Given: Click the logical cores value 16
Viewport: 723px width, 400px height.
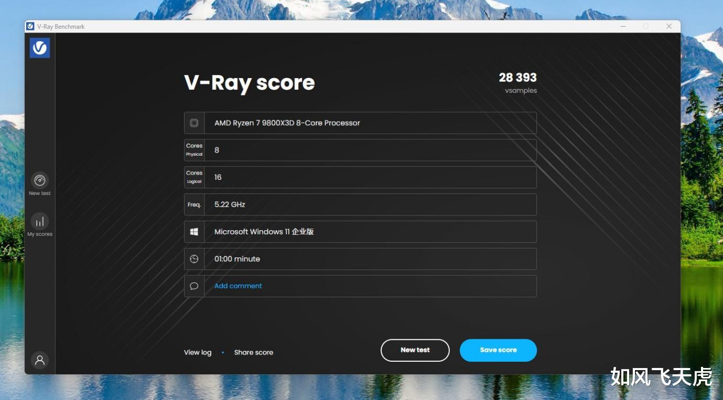Looking at the screenshot, I should click(x=218, y=177).
